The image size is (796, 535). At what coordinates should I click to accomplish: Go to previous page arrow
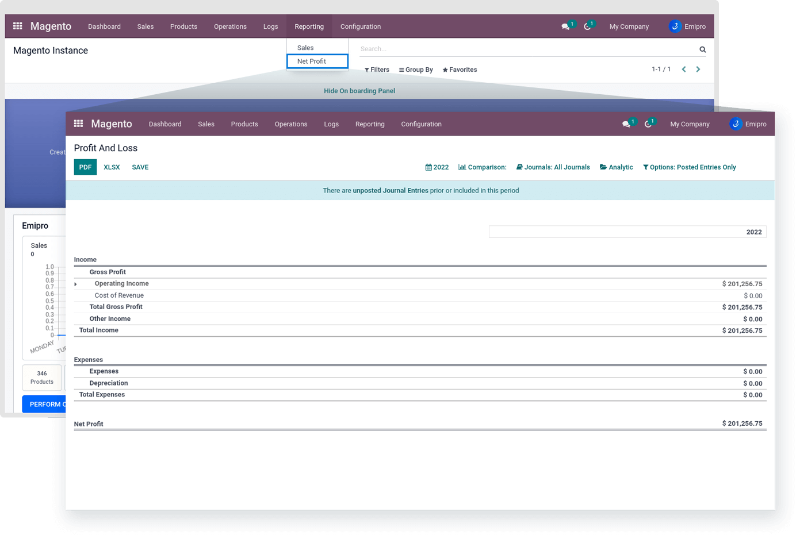(x=684, y=70)
